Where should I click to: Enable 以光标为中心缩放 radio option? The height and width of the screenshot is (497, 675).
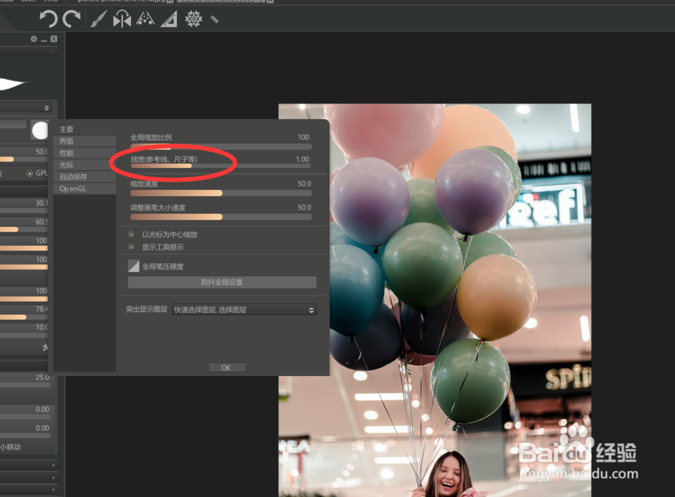[132, 234]
